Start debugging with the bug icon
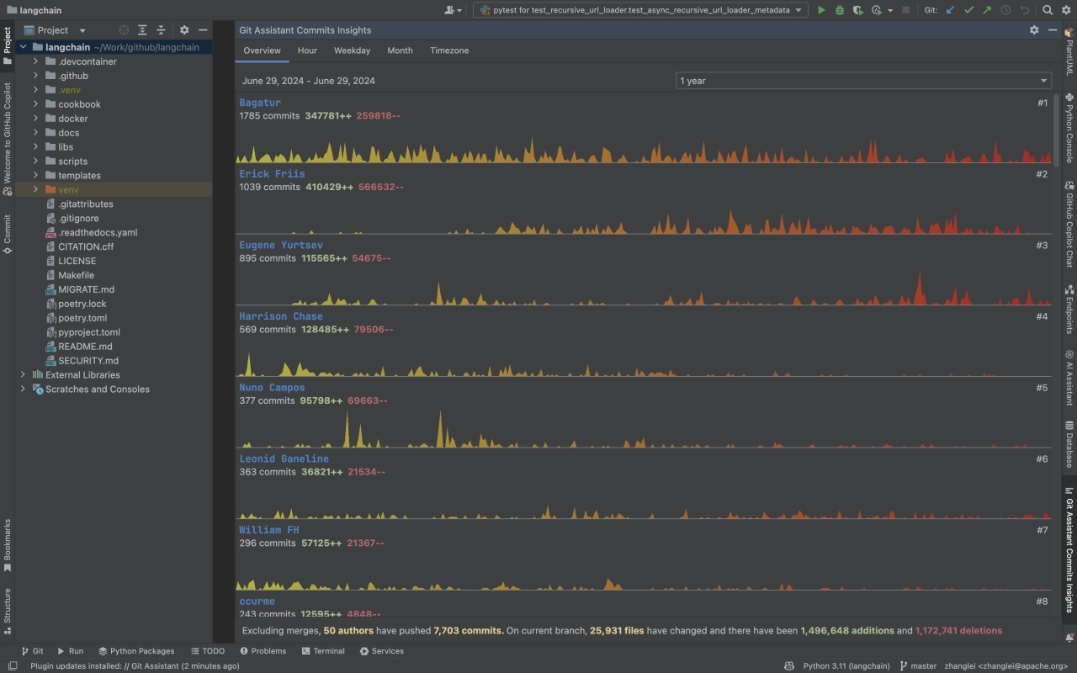This screenshot has height=673, width=1077. tap(840, 10)
